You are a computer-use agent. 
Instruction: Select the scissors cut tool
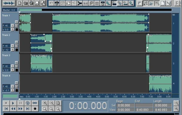click(57, 3)
